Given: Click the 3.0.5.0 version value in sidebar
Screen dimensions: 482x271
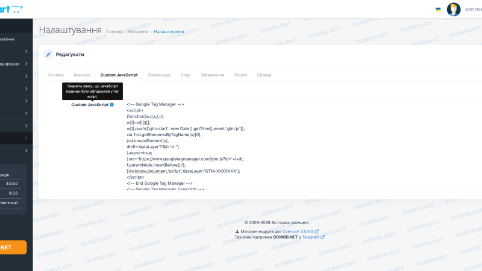Looking at the screenshot, I should [11, 184].
